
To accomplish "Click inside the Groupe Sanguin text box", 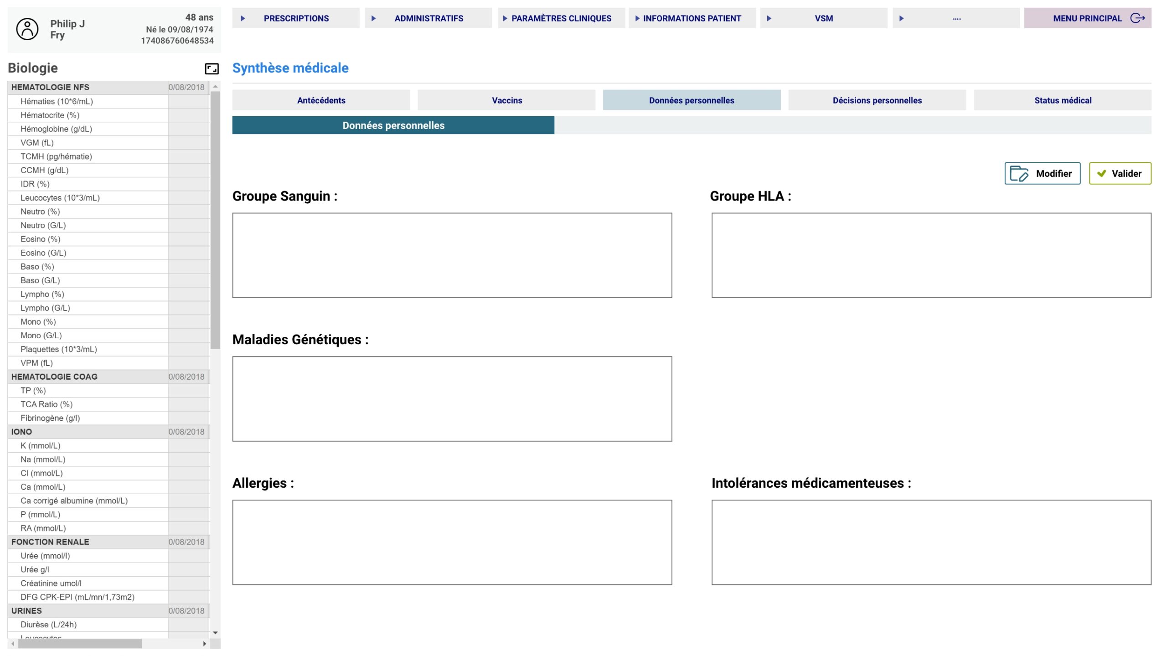I will 452,255.
